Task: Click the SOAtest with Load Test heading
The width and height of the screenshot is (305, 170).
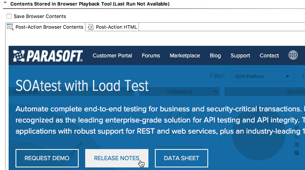Action: point(82,86)
